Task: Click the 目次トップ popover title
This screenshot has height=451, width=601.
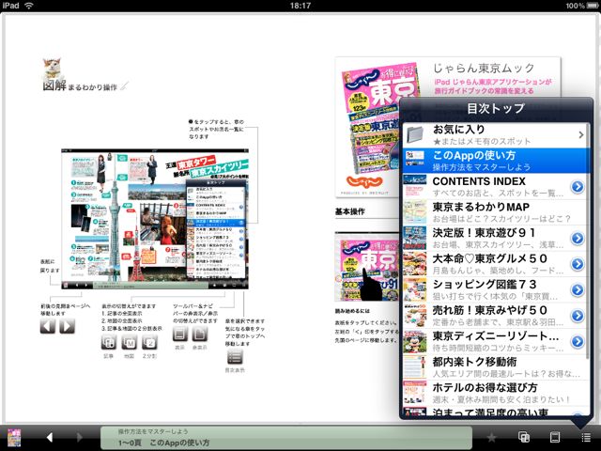Action: click(x=496, y=109)
